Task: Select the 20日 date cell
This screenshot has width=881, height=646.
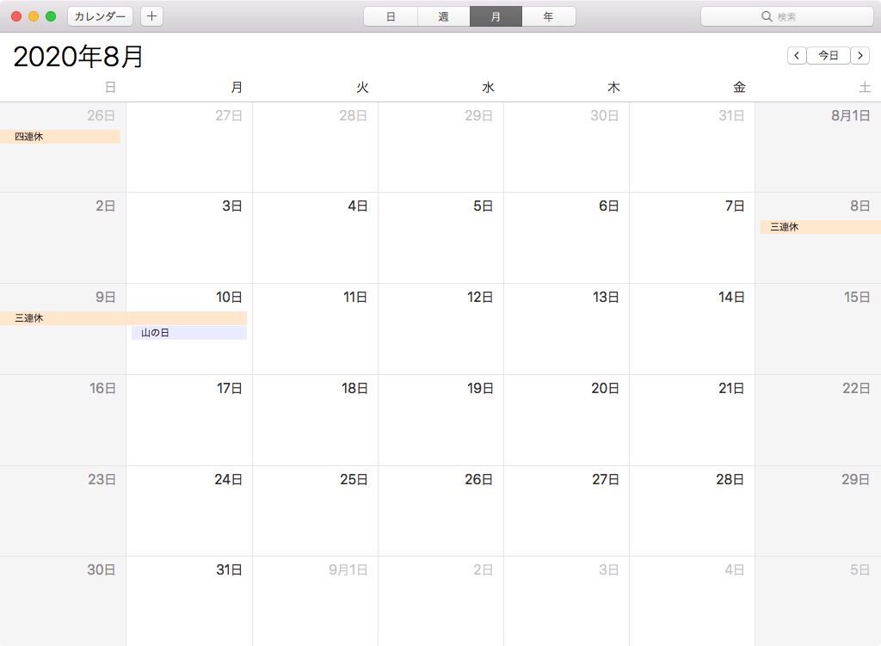Action: (x=566, y=420)
